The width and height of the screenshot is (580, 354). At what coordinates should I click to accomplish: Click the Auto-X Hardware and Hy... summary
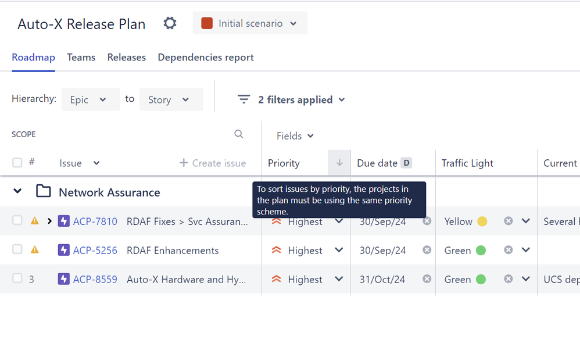(x=186, y=279)
